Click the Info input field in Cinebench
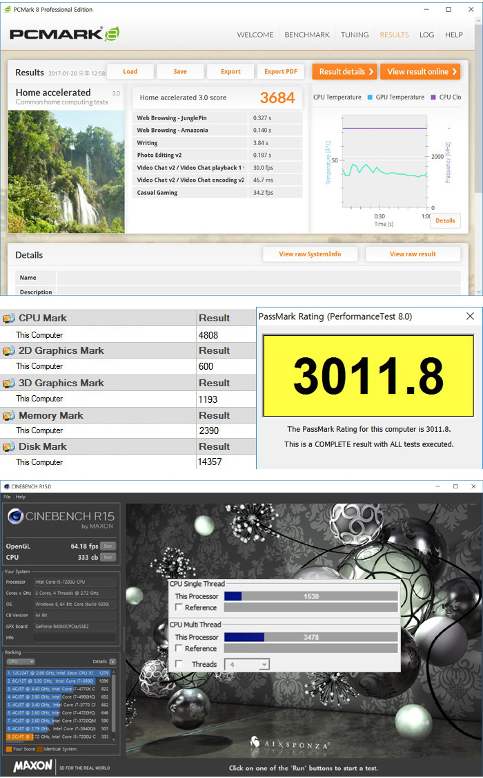Viewport: 483px width, 778px height. (75, 638)
